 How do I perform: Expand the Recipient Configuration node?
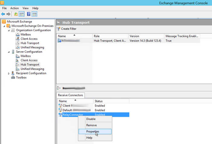click(x=9, y=74)
